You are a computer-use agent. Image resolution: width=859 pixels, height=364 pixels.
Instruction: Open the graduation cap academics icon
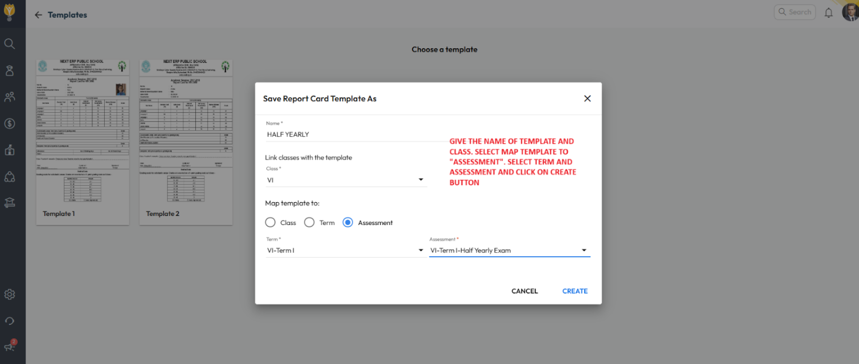pos(10,203)
